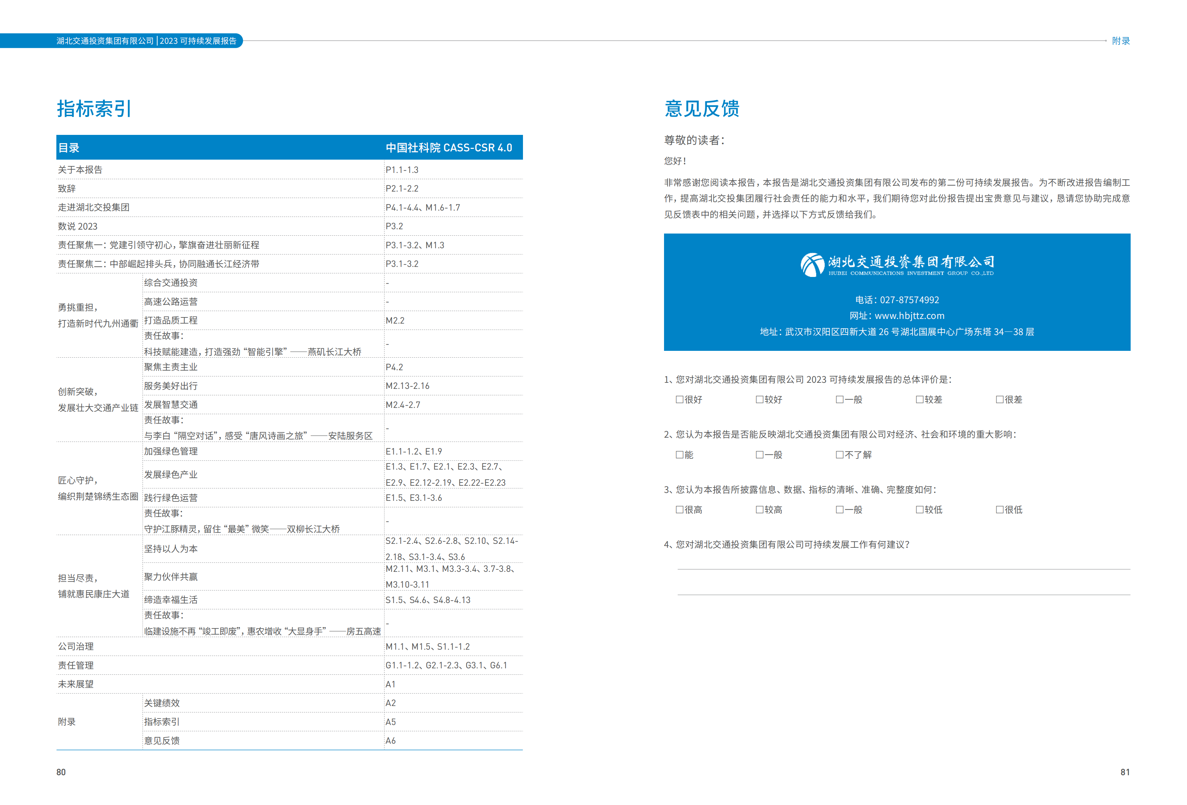Select the 公司治理 row
The height and width of the screenshot is (805, 1187).
pyautogui.click(x=290, y=647)
